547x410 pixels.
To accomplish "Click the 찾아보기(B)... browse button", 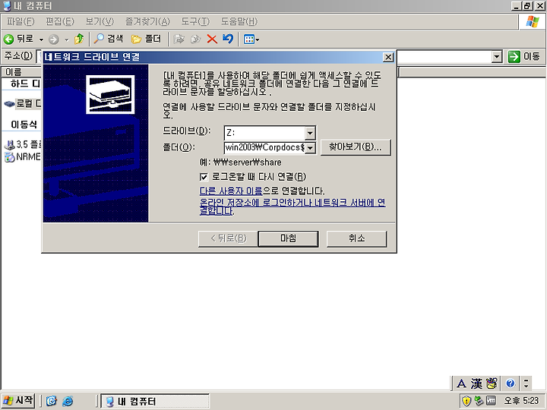I will tap(356, 147).
